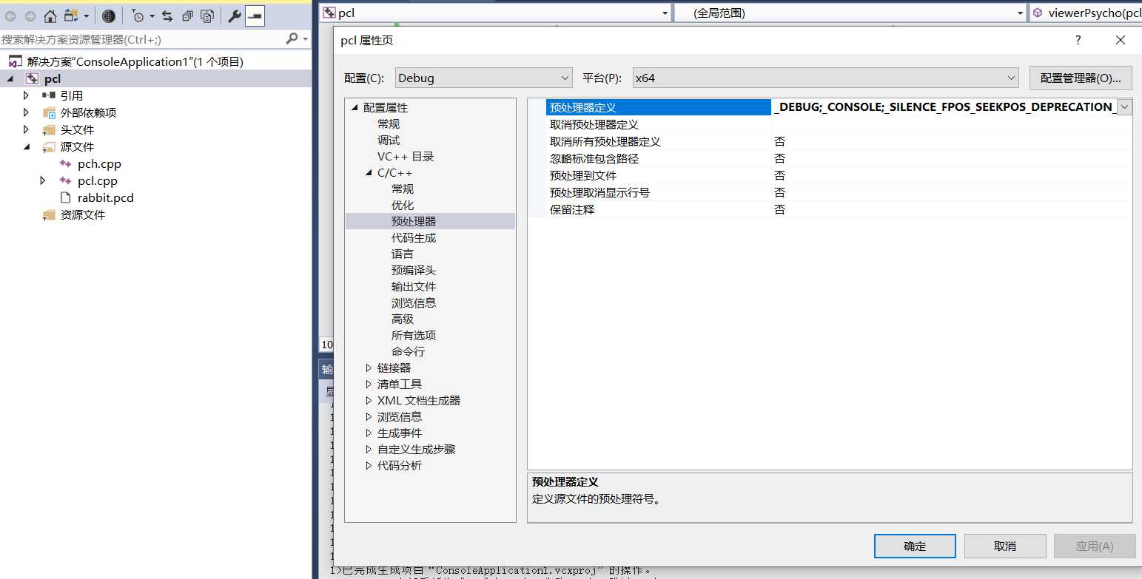The height and width of the screenshot is (579, 1142).
Task: Expand the 代码分析 node
Action: (x=369, y=465)
